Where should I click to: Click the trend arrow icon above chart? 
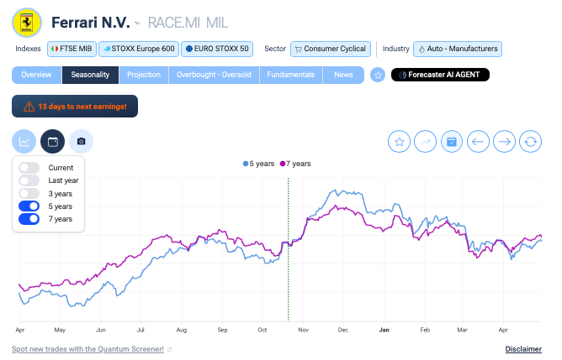pyautogui.click(x=426, y=142)
